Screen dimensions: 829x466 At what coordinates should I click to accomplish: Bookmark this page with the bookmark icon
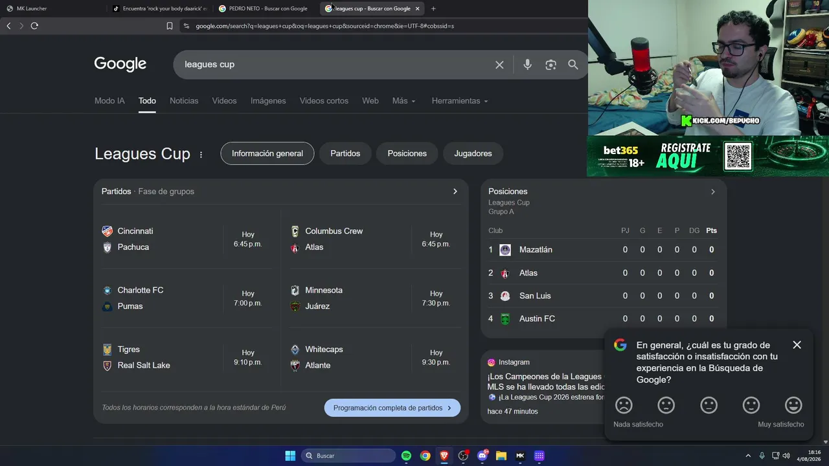[170, 26]
